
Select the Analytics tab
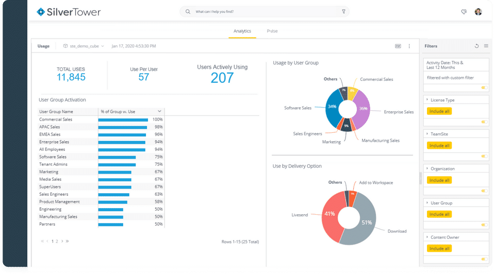[242, 31]
